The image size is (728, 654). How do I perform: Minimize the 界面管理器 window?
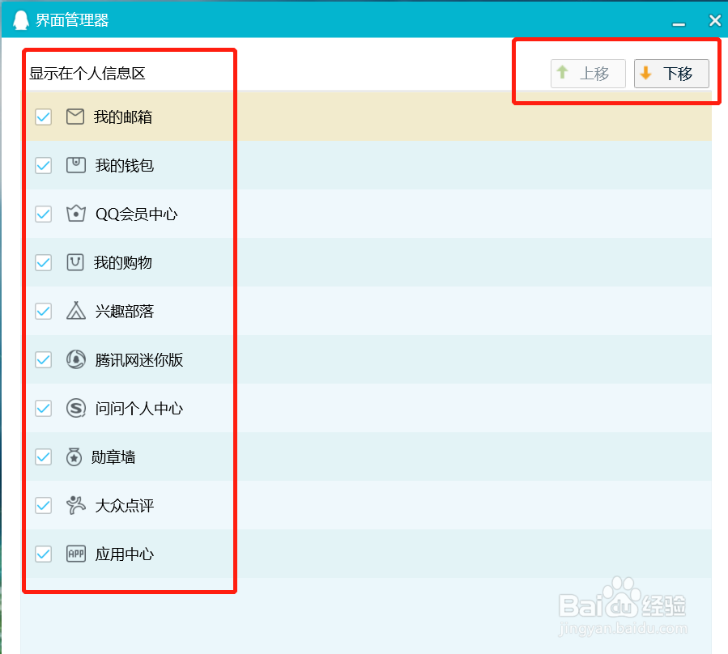679,23
